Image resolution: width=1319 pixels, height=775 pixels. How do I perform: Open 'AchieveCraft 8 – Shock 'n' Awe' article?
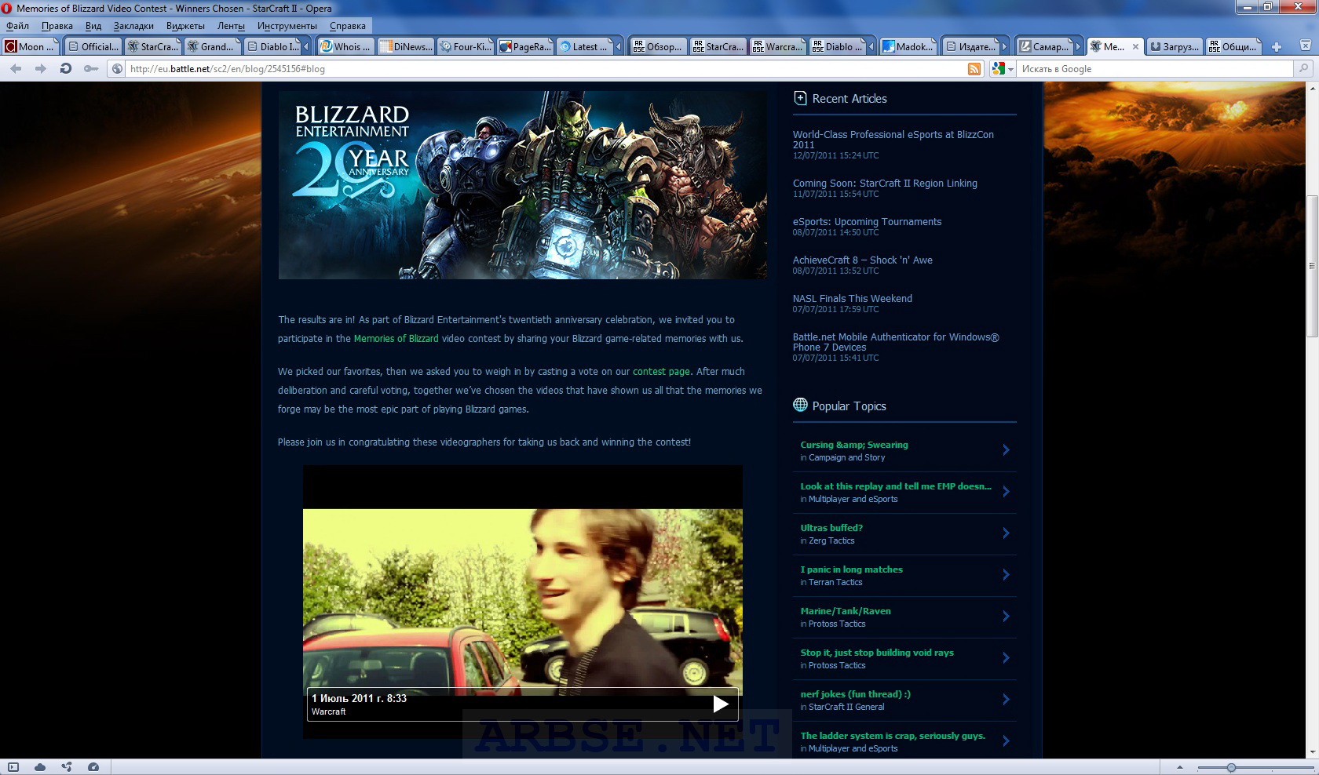pos(862,260)
